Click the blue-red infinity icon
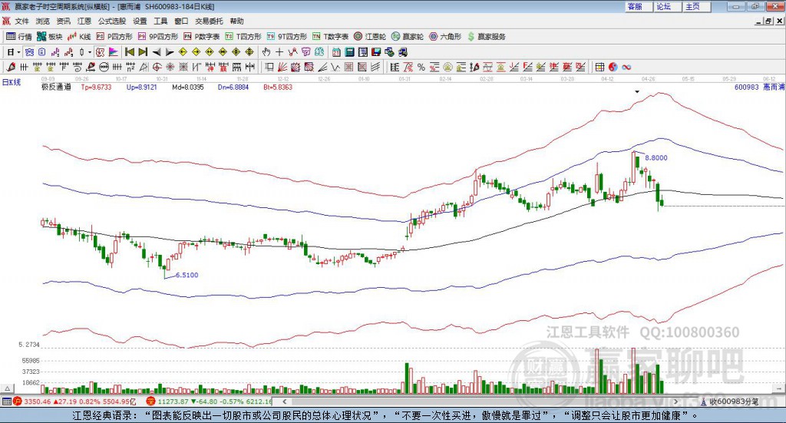The image size is (786, 423). click(x=626, y=67)
